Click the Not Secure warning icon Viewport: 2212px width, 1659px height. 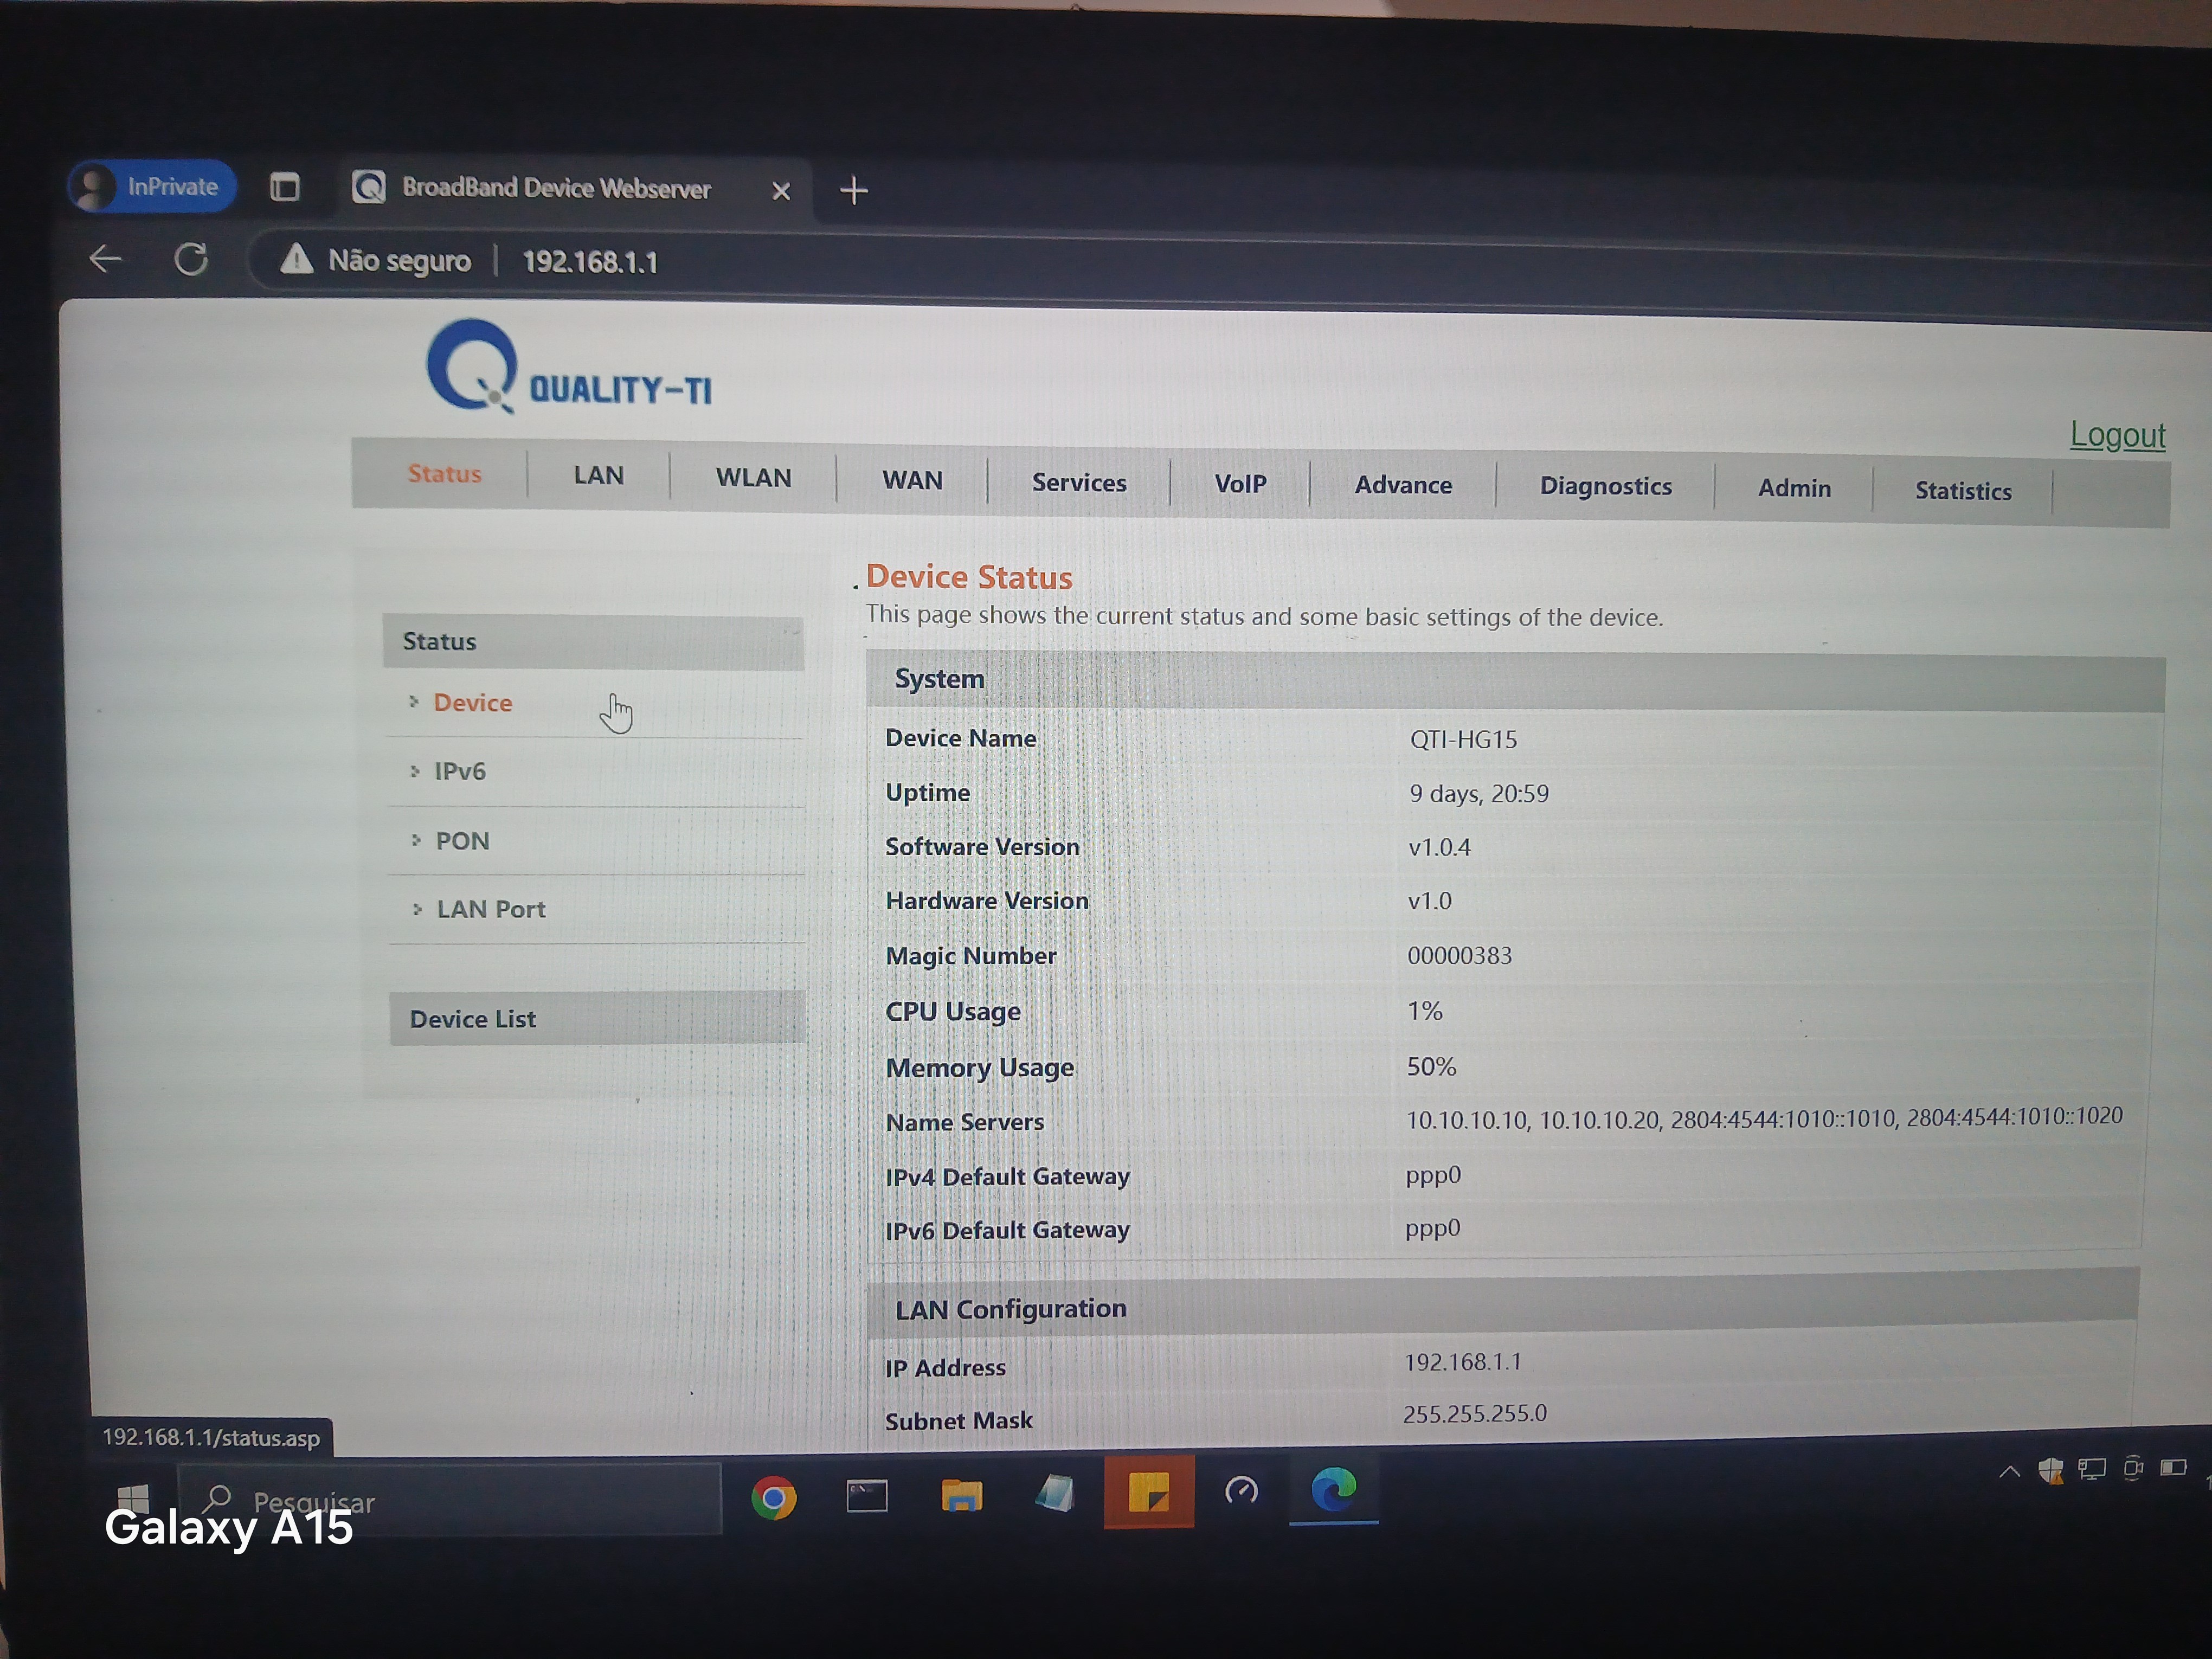pos(296,260)
